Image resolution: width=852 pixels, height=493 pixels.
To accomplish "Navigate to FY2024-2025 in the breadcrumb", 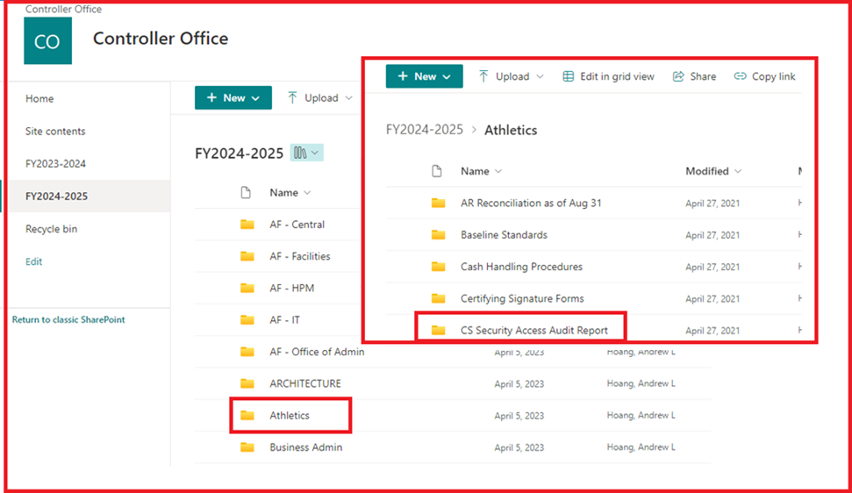I will (x=424, y=130).
